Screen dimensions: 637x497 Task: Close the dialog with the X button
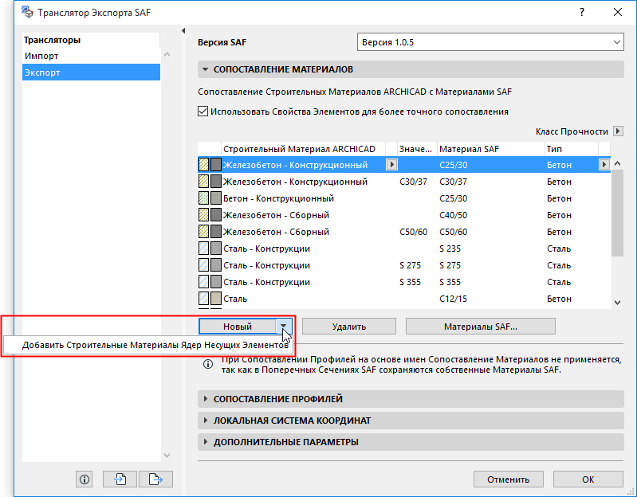tap(618, 12)
